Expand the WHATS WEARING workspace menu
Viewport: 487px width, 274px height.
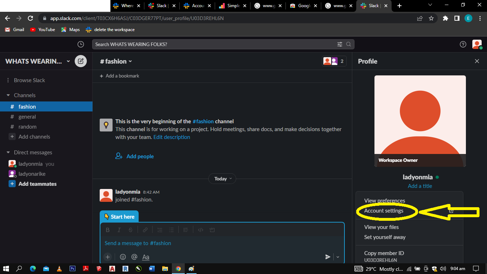[38, 61]
